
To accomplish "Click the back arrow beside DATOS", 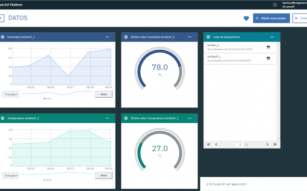I will coord(2,18).
